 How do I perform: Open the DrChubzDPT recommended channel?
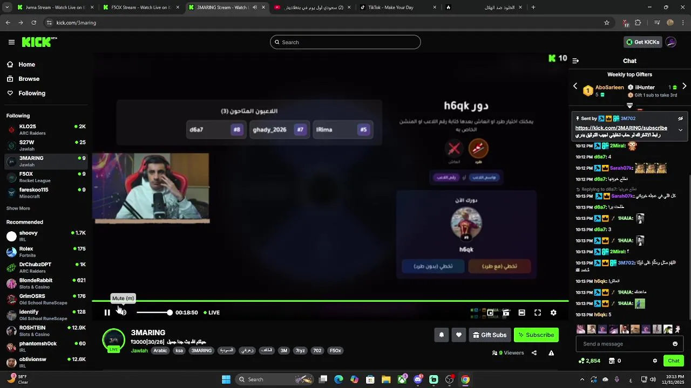(x=46, y=268)
